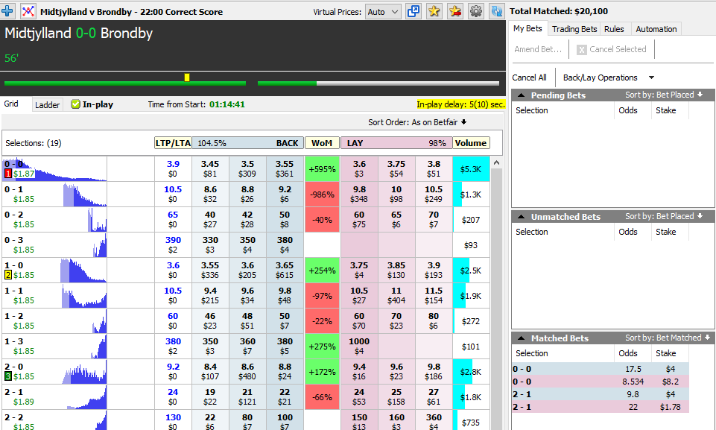Click the 0 - 2 selection name
The width and height of the screenshot is (716, 430).
pyautogui.click(x=13, y=215)
